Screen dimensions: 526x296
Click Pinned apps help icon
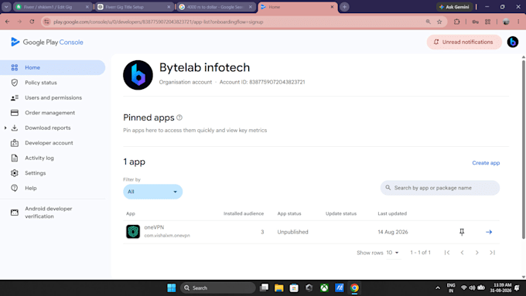pyautogui.click(x=179, y=117)
